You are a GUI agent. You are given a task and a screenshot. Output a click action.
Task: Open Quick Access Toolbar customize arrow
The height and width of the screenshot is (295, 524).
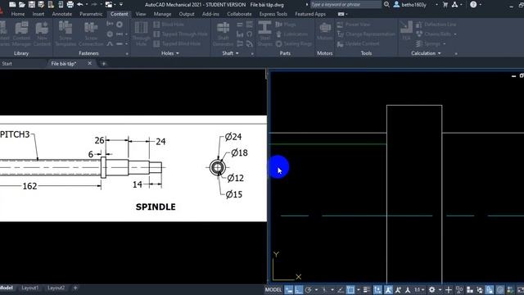[121, 5]
